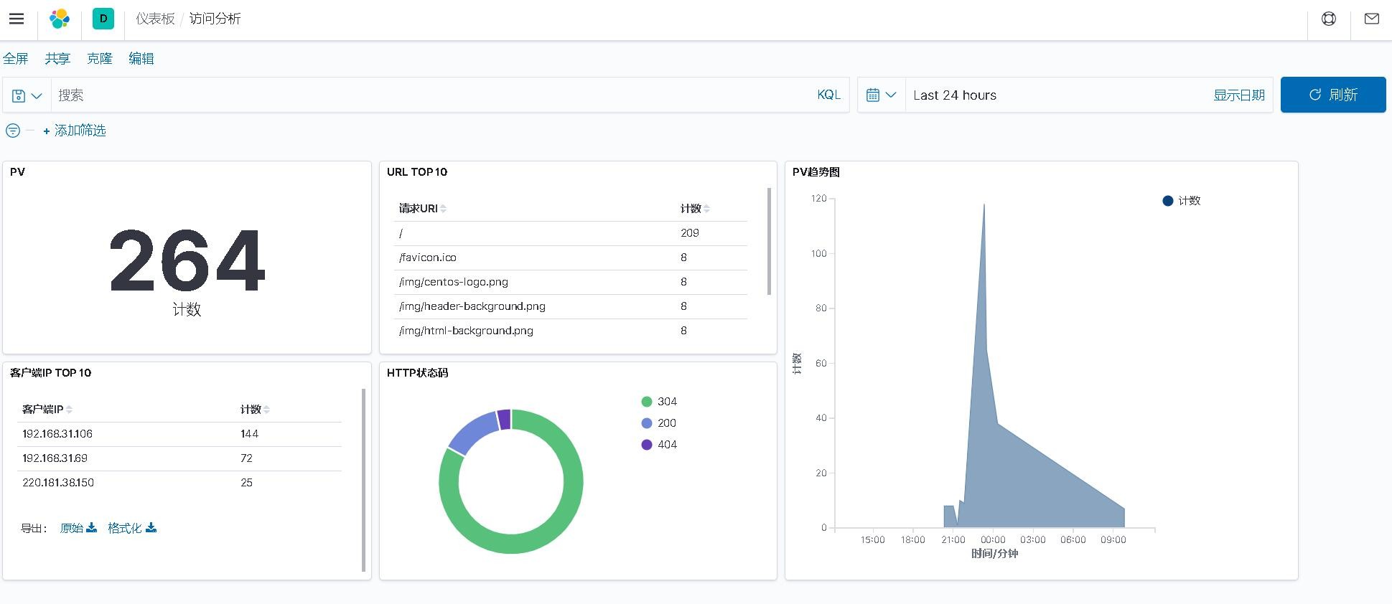1392x604 pixels.
Task: Sort client IP table by 客户端IP
Action: point(47,410)
